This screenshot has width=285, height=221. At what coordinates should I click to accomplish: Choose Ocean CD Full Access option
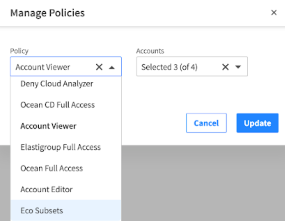pyautogui.click(x=57, y=105)
